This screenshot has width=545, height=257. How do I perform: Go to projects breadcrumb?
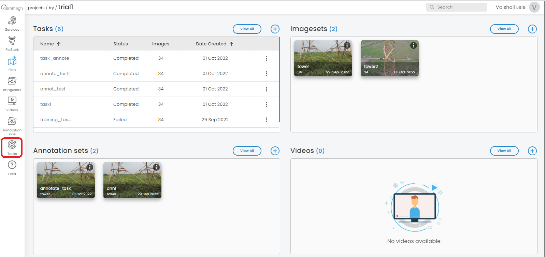(36, 8)
